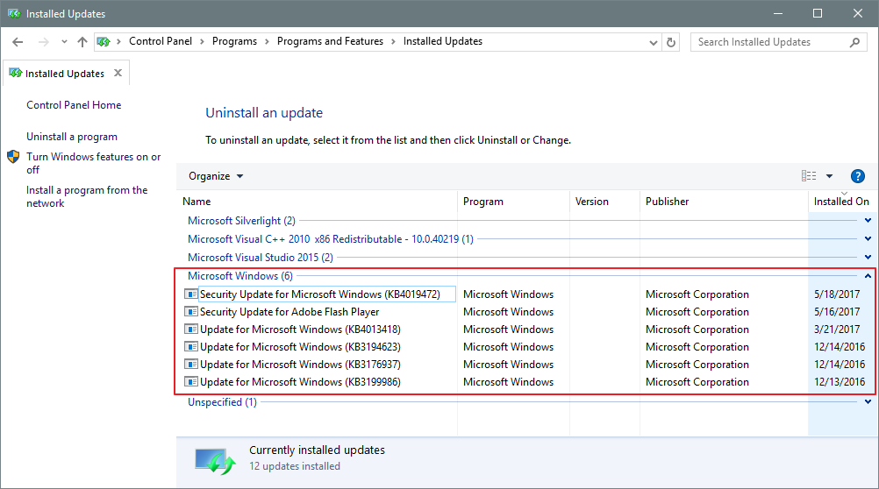Image resolution: width=879 pixels, height=489 pixels.
Task: Click the icon beside KB3194623 update
Action: pos(191,347)
